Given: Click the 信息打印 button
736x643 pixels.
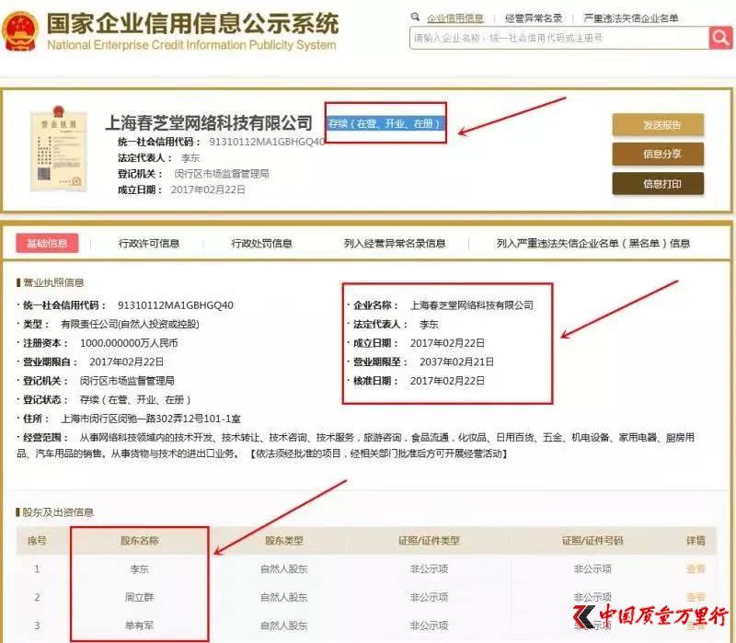Looking at the screenshot, I should [658, 183].
